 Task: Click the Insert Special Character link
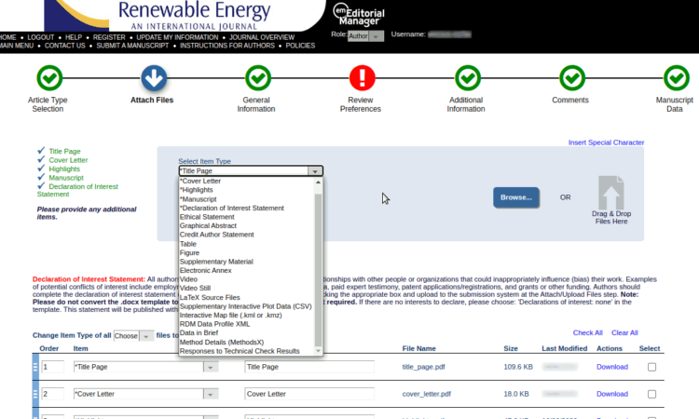(606, 142)
